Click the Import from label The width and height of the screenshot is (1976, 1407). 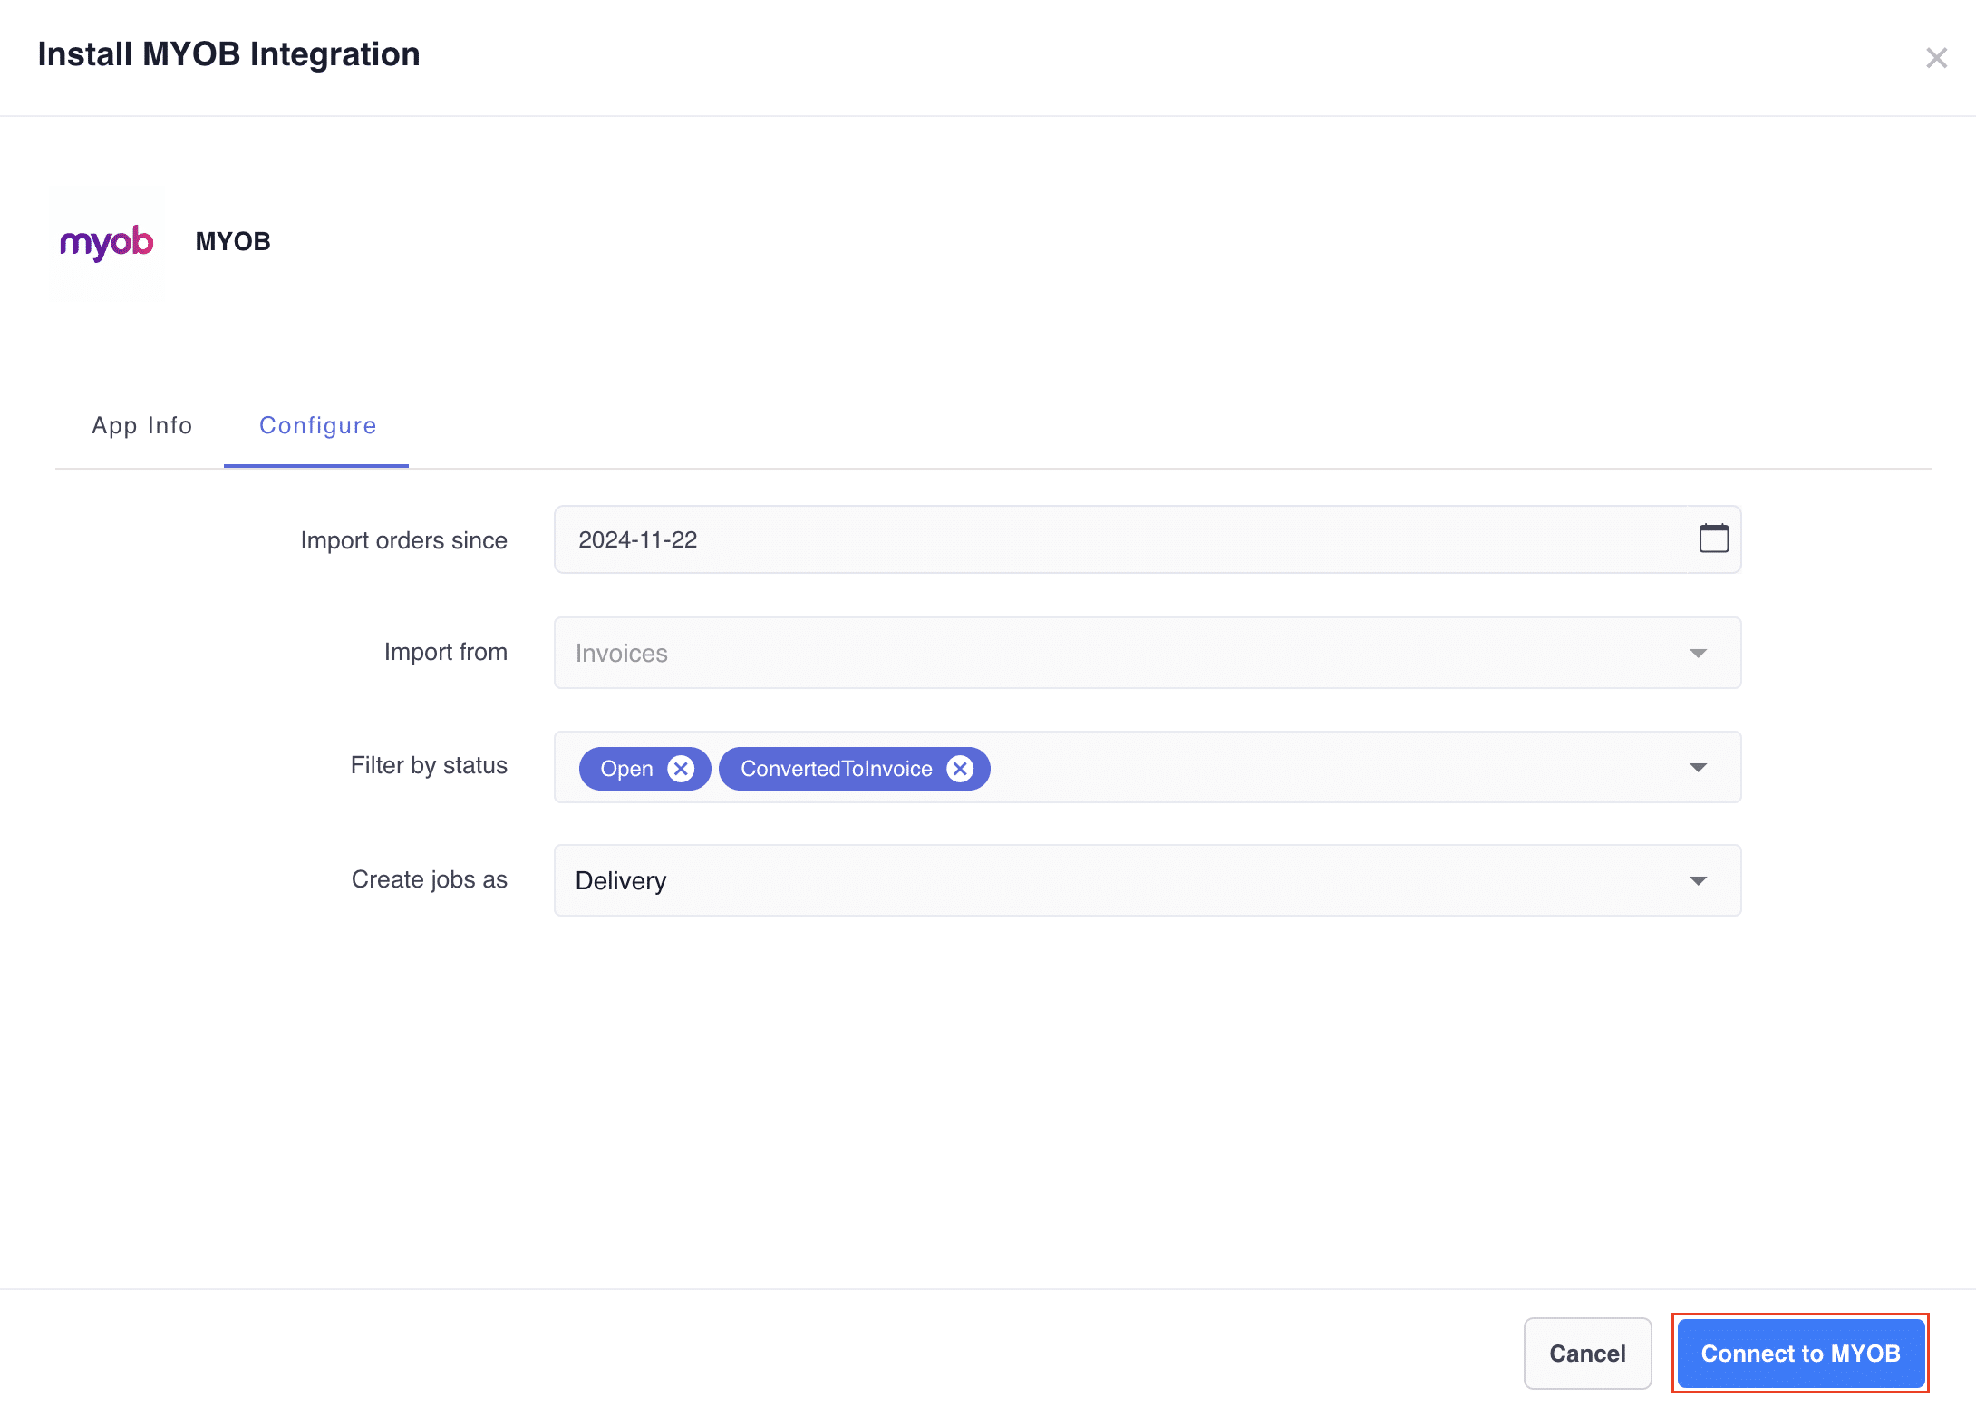pyautogui.click(x=446, y=652)
